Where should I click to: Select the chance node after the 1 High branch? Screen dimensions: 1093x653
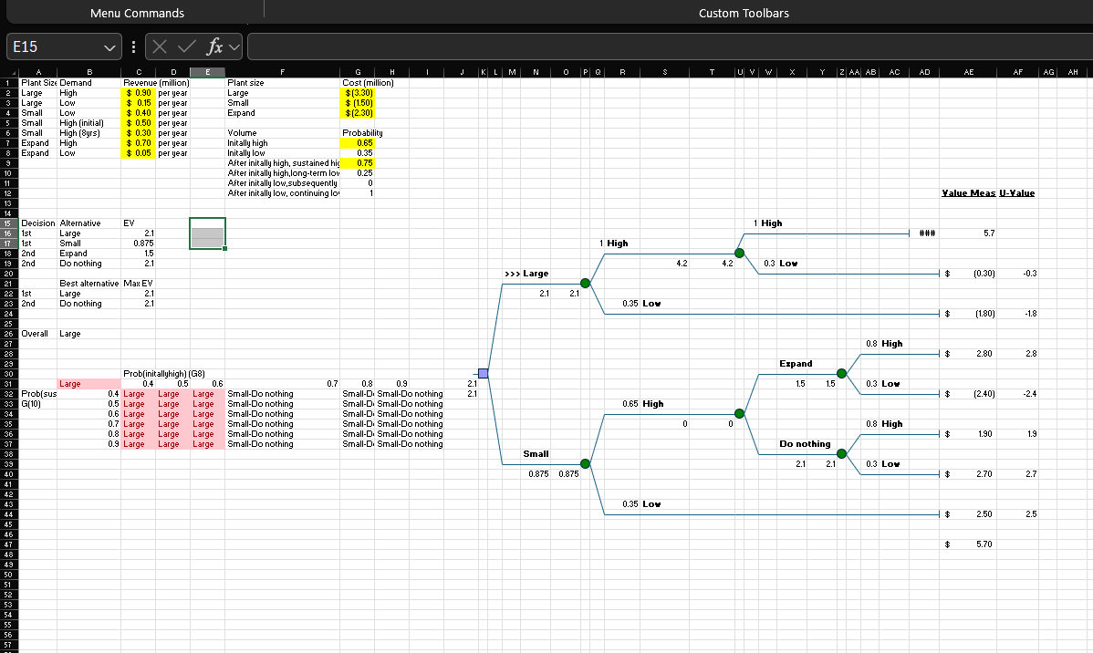(x=739, y=253)
